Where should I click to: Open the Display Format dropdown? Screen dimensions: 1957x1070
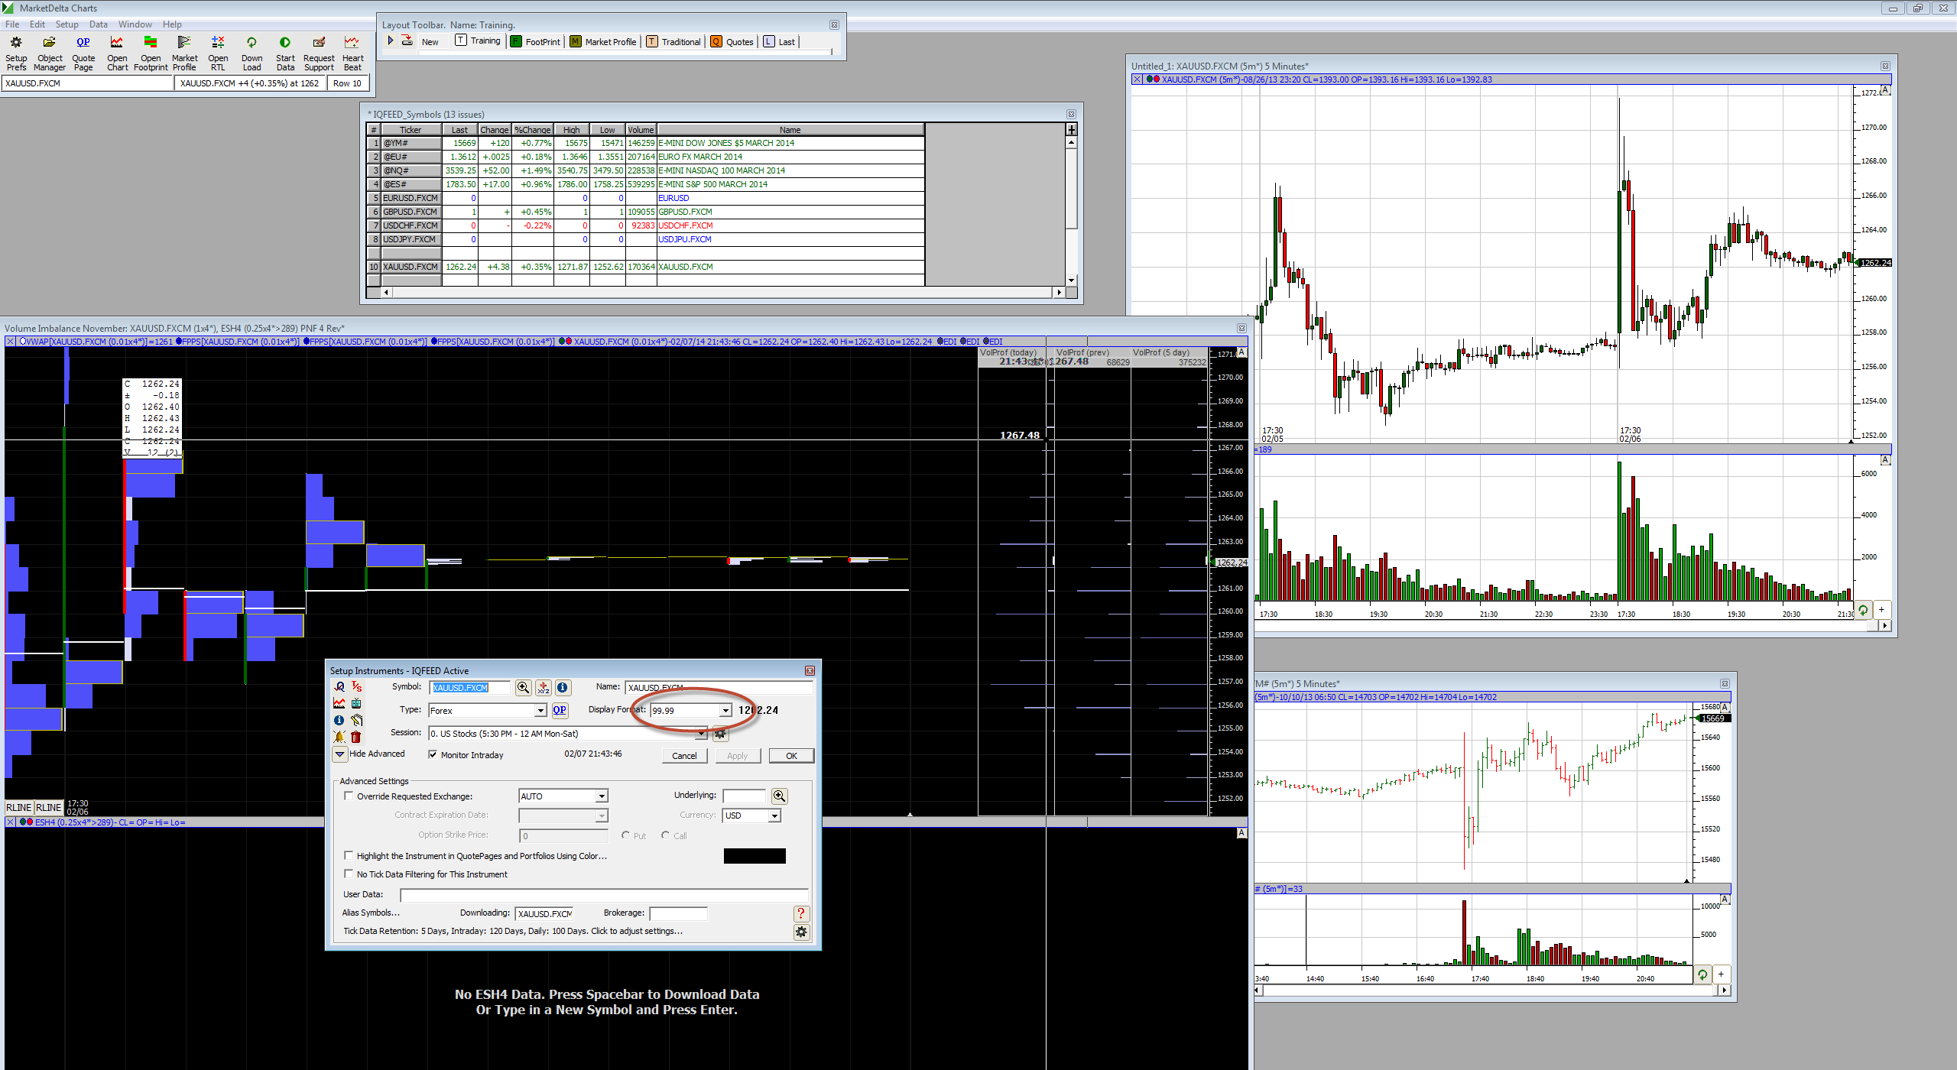tap(725, 711)
